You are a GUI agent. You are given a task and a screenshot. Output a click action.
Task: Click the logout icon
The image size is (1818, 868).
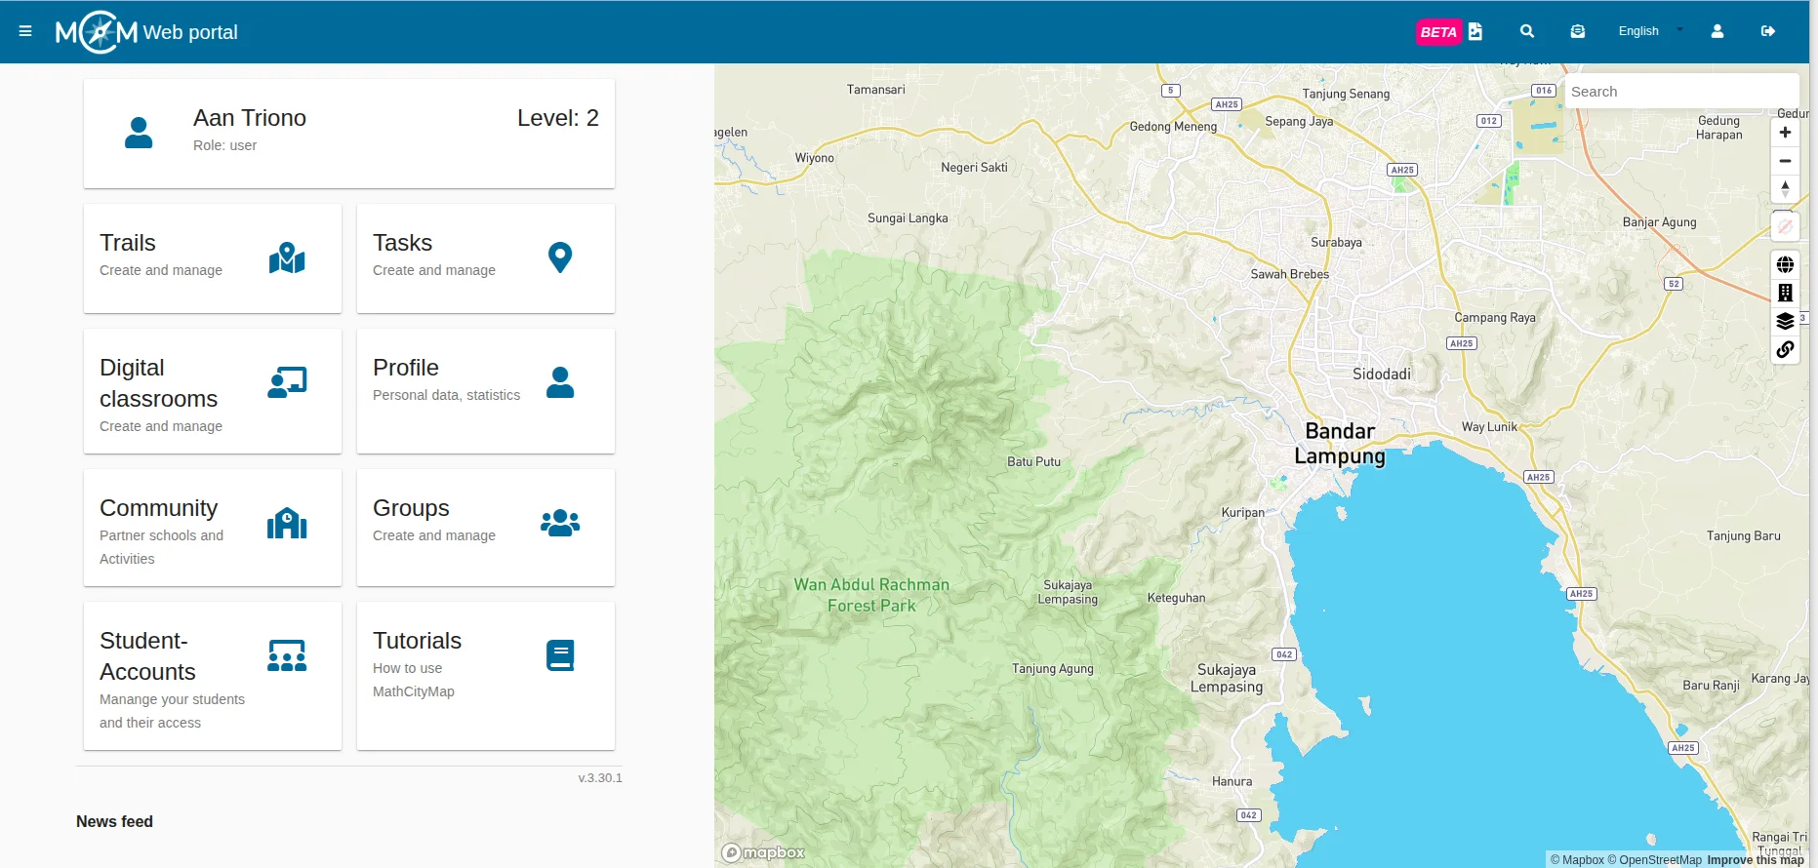point(1768,31)
